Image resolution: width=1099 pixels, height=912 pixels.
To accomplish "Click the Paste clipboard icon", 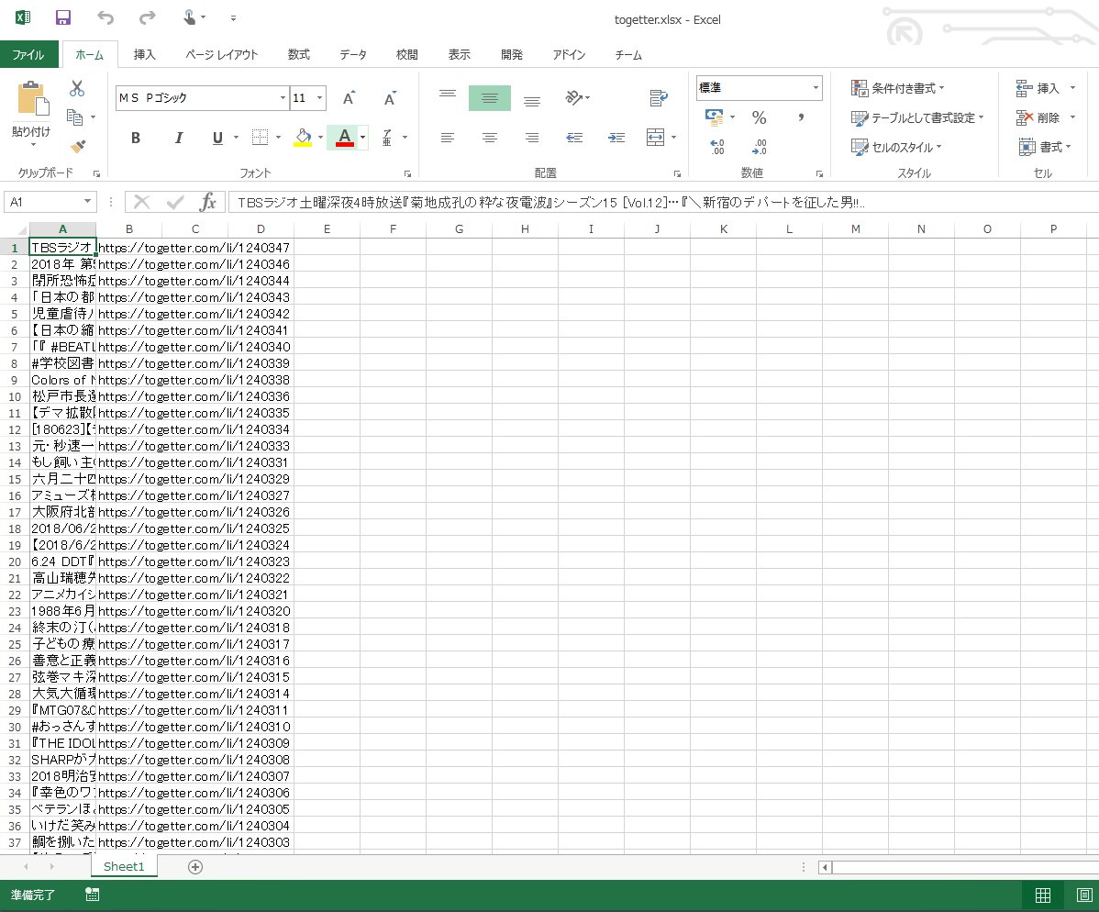I will [32, 98].
